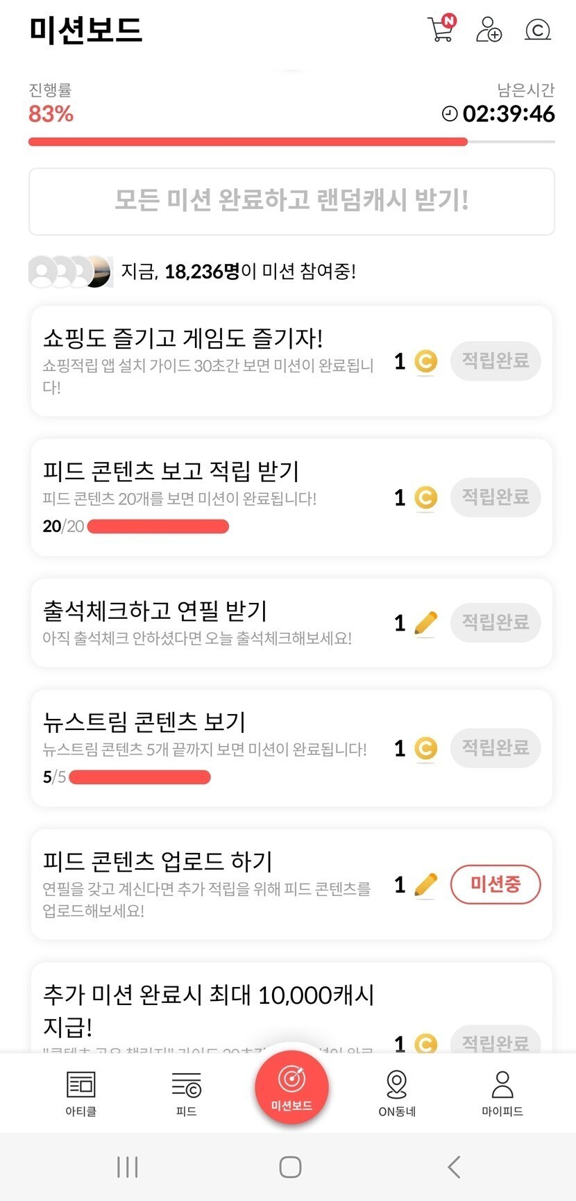The height and width of the screenshot is (1201, 576).
Task: Tap the 미션중 button for feed upload
Action: [x=495, y=884]
